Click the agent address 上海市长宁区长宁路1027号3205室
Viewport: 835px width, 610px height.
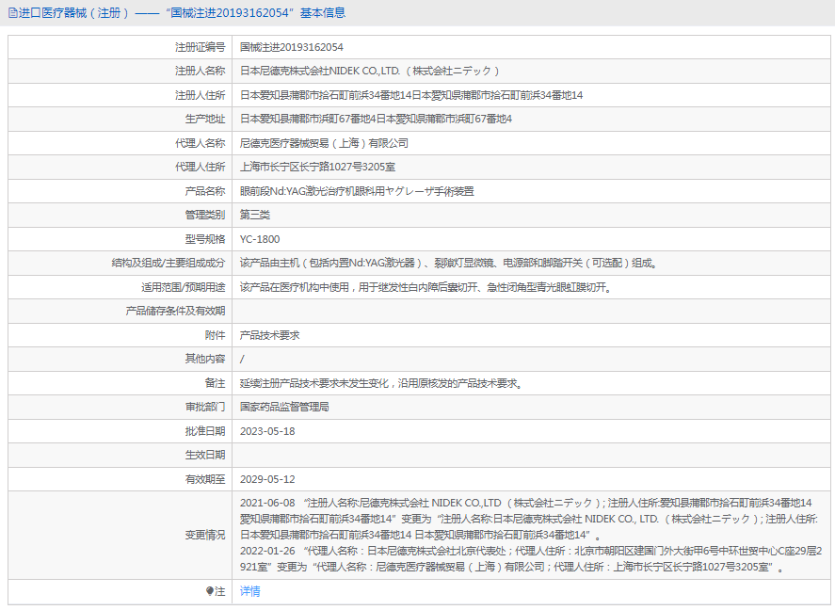click(317, 167)
